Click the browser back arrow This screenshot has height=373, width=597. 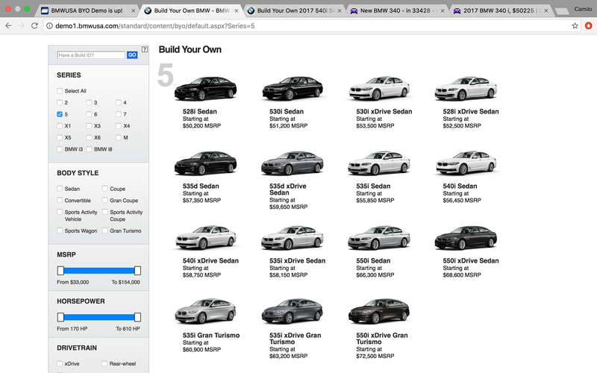click(x=8, y=26)
